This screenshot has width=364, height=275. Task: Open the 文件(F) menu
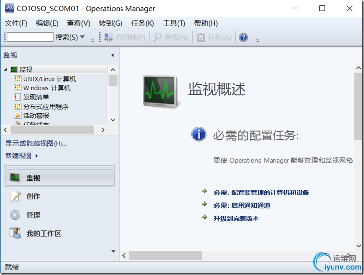tap(16, 23)
